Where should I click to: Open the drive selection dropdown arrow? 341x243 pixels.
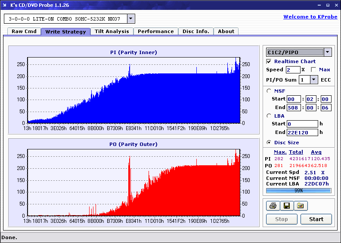coord(131,18)
